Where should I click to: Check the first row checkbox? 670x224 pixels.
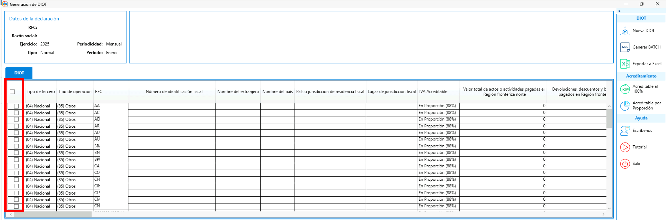click(x=16, y=106)
